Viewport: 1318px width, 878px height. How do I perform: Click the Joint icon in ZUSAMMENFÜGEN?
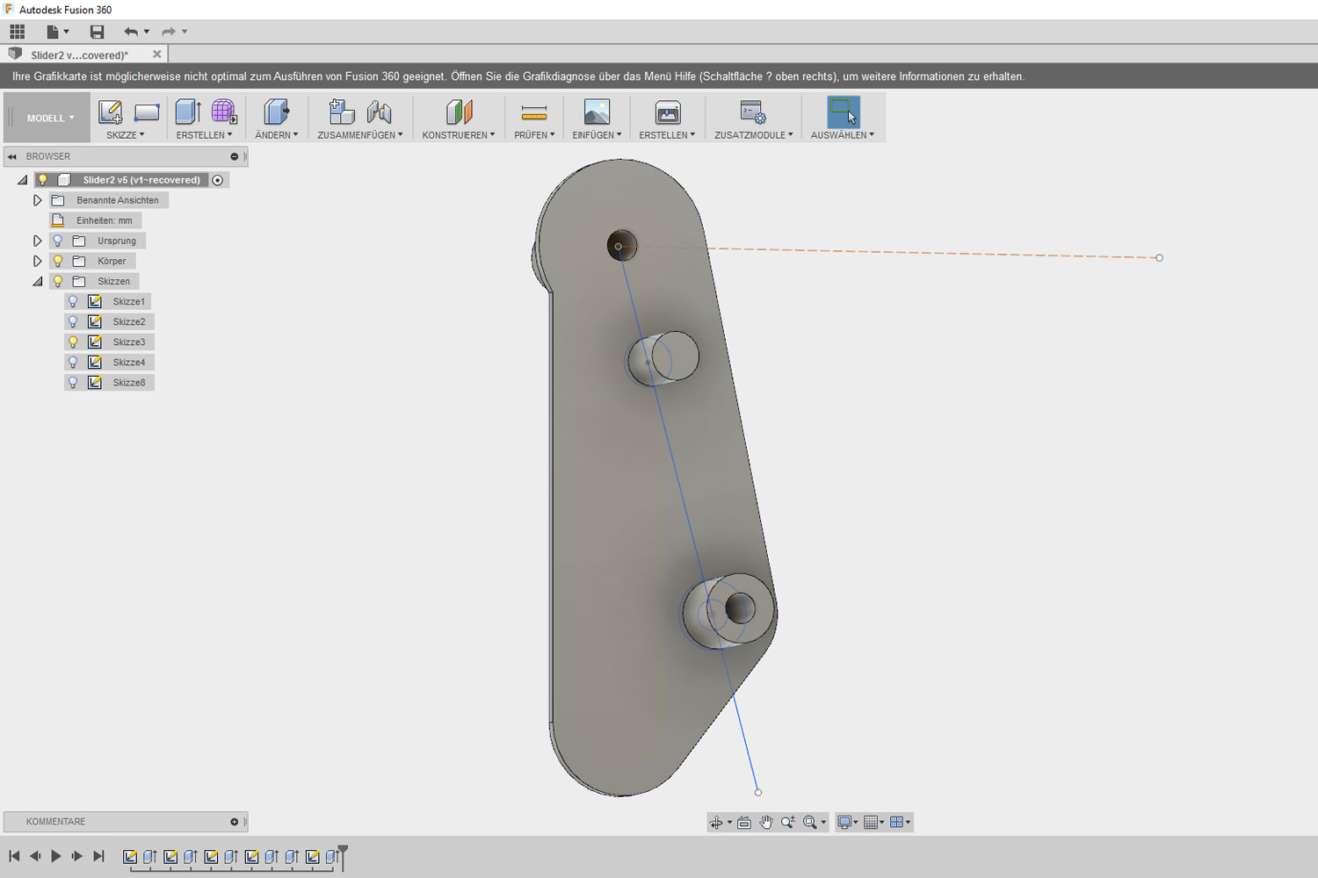tap(380, 112)
